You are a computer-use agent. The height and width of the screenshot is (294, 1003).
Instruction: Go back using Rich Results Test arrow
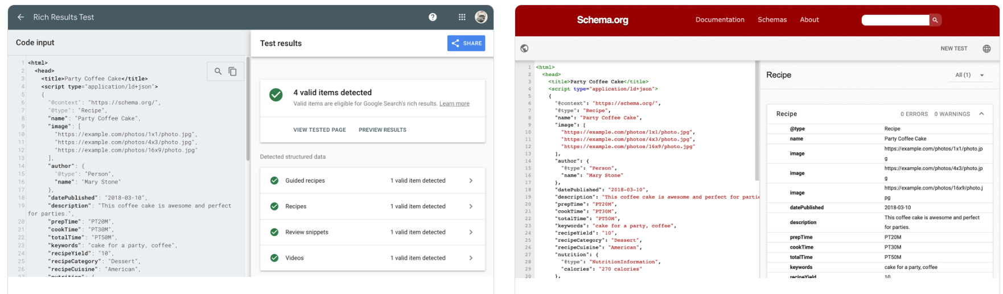pyautogui.click(x=20, y=17)
